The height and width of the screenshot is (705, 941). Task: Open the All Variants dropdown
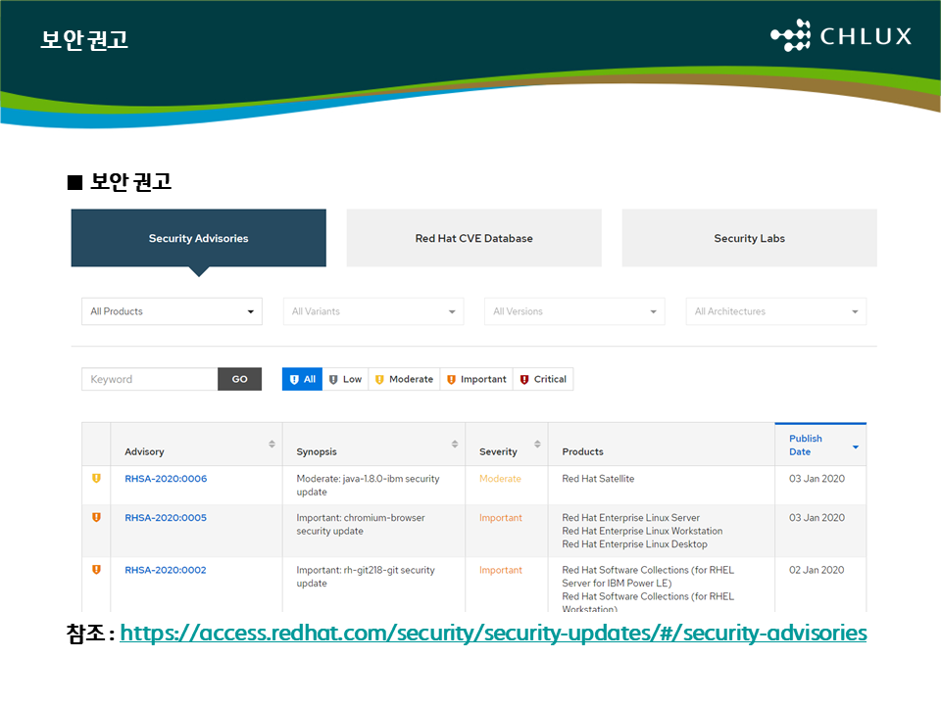(x=373, y=311)
